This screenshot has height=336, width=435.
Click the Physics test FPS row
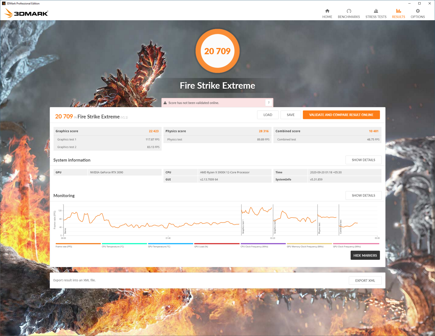(217, 139)
